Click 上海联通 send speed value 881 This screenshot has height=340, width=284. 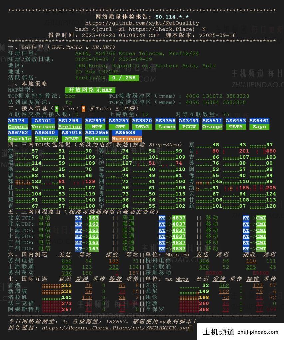[x=67, y=267]
